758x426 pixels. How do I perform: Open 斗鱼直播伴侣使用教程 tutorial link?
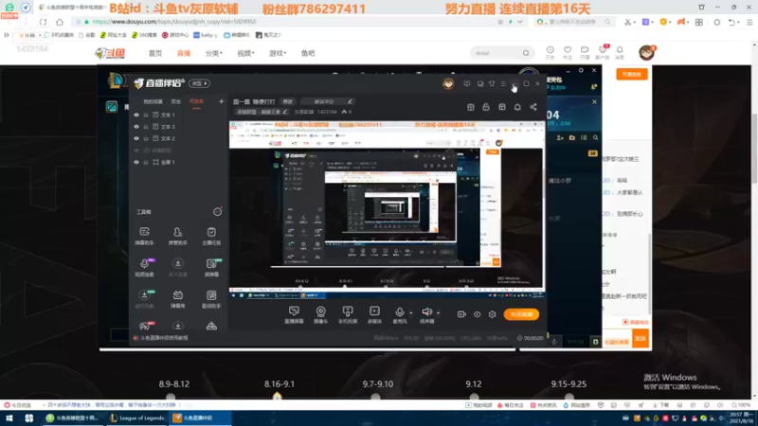[x=164, y=338]
